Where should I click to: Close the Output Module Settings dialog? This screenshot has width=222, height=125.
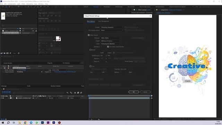tap(150, 16)
